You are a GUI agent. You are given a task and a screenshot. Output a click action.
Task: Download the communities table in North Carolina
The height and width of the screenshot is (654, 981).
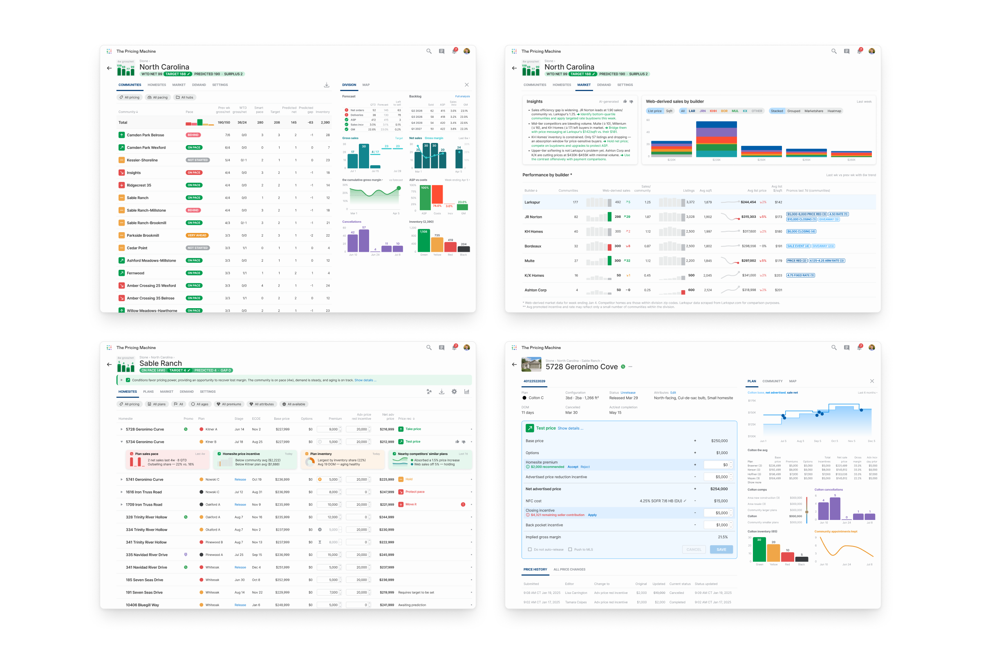[x=327, y=85]
